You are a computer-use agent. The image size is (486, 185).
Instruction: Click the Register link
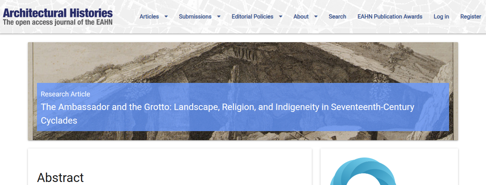[x=471, y=17]
